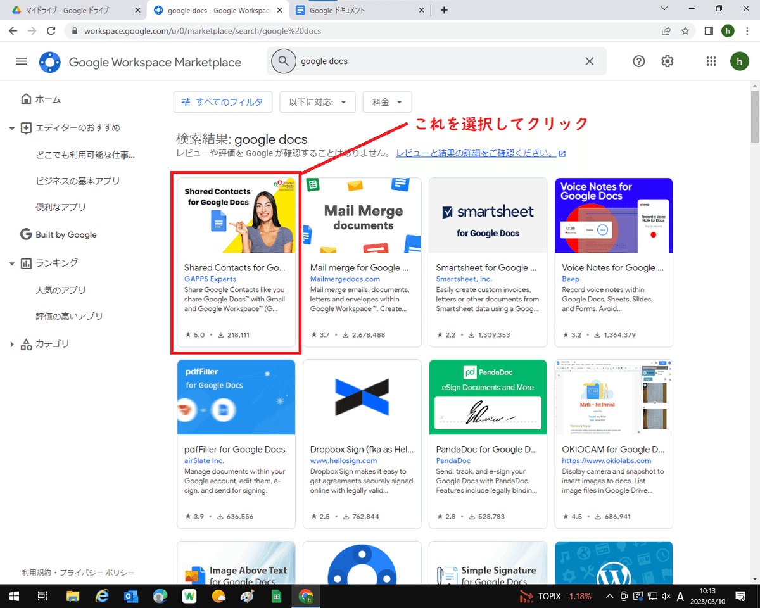Open the Chrome tab search chevron
Viewport: 760px width, 608px height.
(664, 9)
